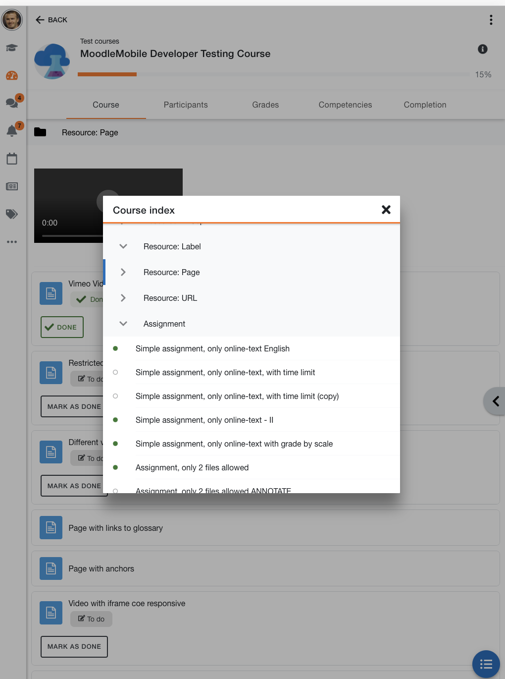Open Video with iframe coe responsive
This screenshot has height=679, width=505.
pos(127,603)
